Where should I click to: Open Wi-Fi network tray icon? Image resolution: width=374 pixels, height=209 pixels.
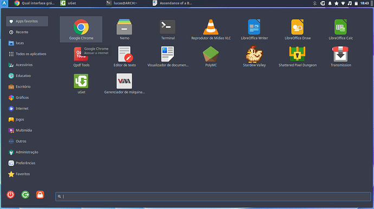pyautogui.click(x=343, y=3)
